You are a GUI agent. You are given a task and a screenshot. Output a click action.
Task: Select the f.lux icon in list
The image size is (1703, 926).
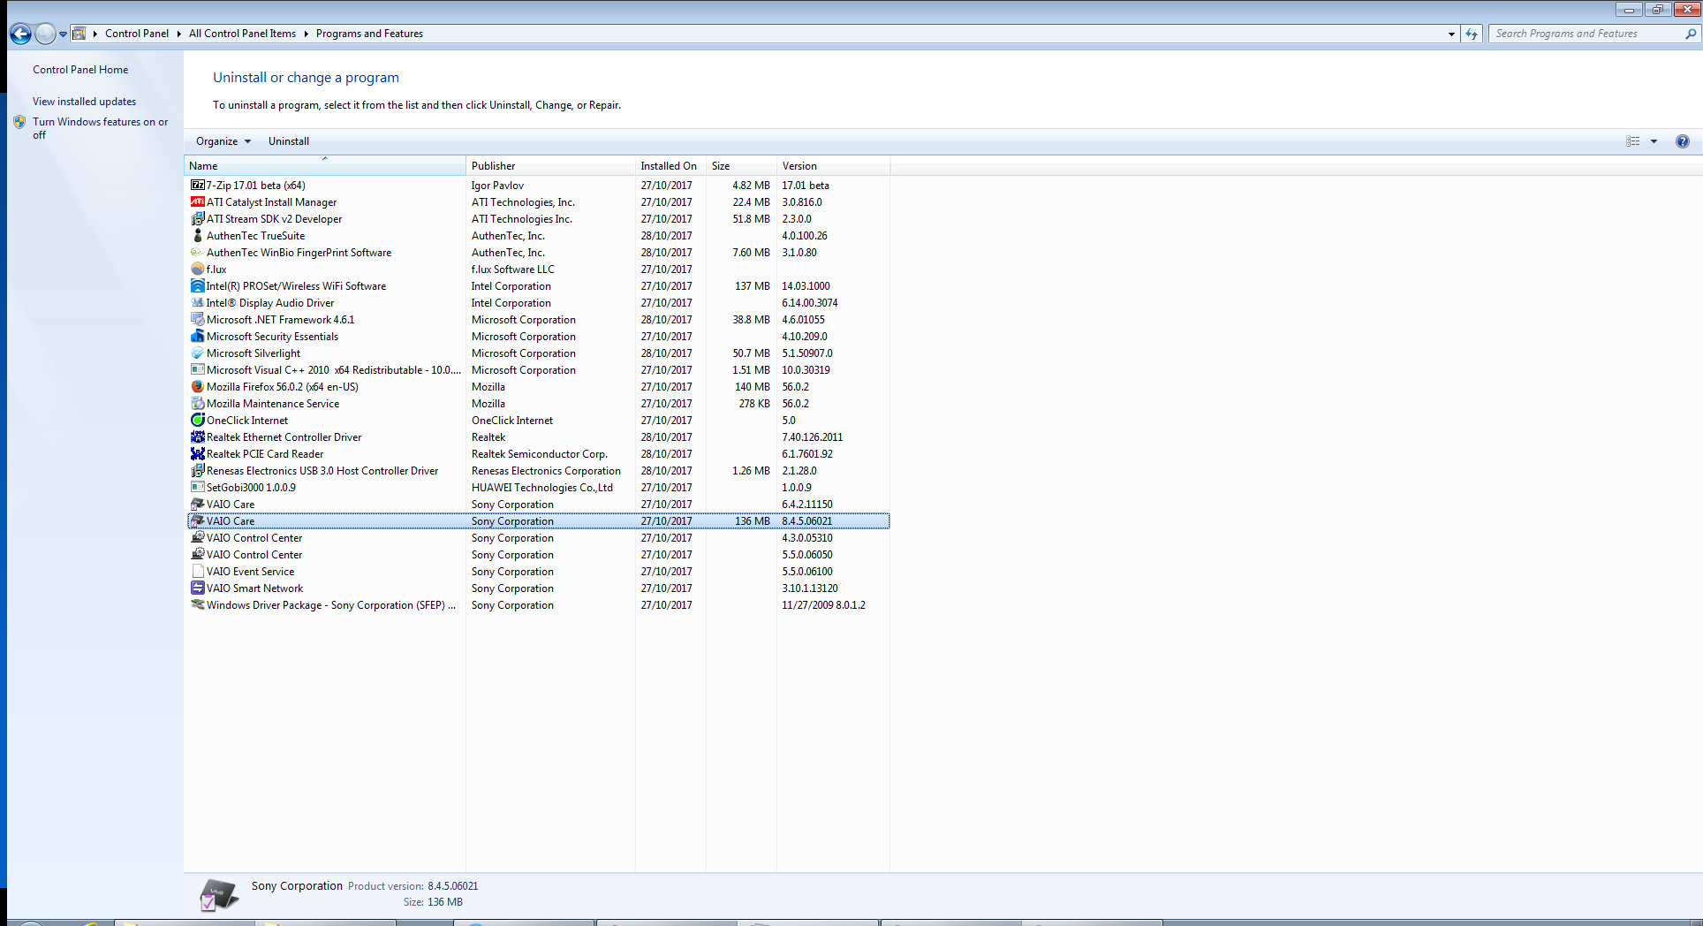[x=197, y=269]
